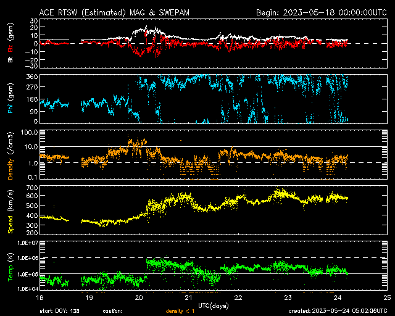
Task: Click the day '19' label on the UTC axis
Action: coord(89,297)
